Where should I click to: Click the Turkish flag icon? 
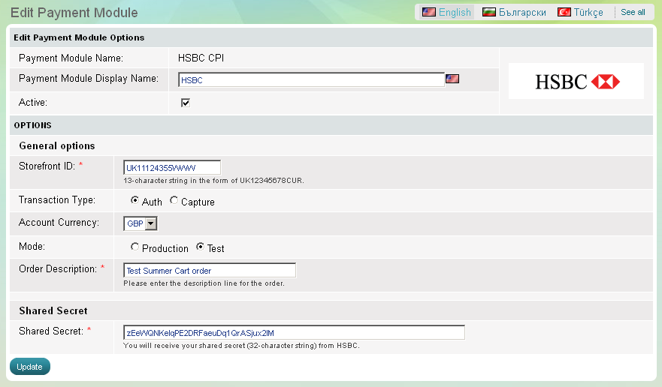(564, 12)
